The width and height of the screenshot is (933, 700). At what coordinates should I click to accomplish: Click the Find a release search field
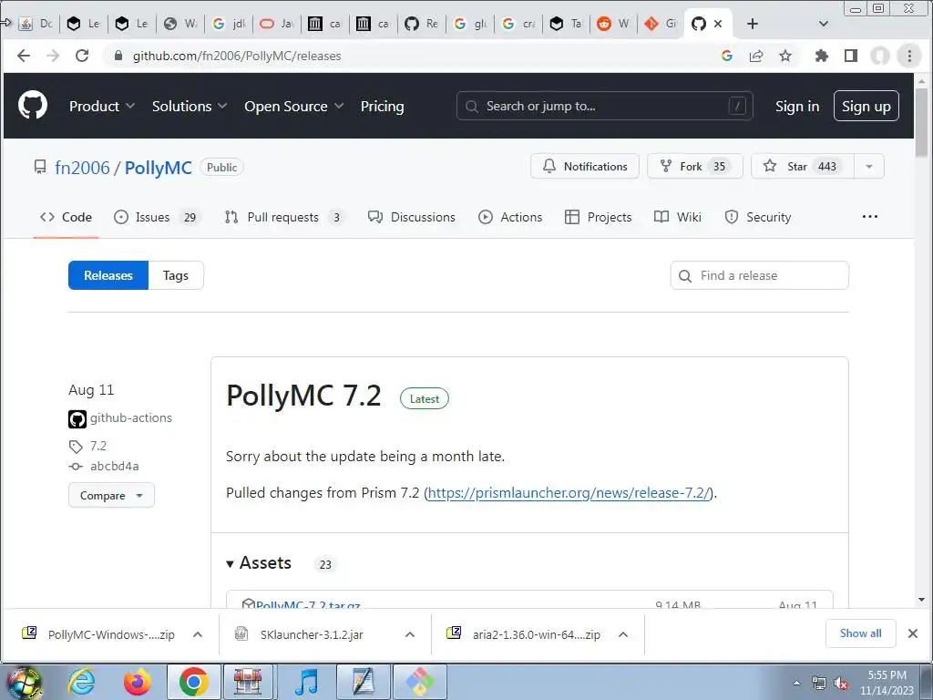coord(759,275)
